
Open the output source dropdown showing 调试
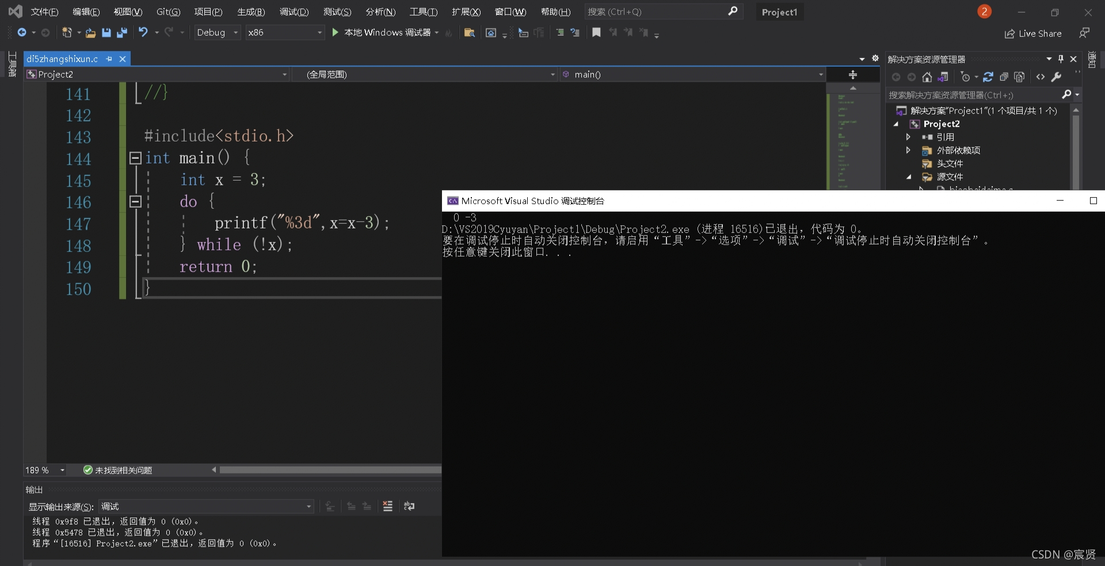pos(206,506)
